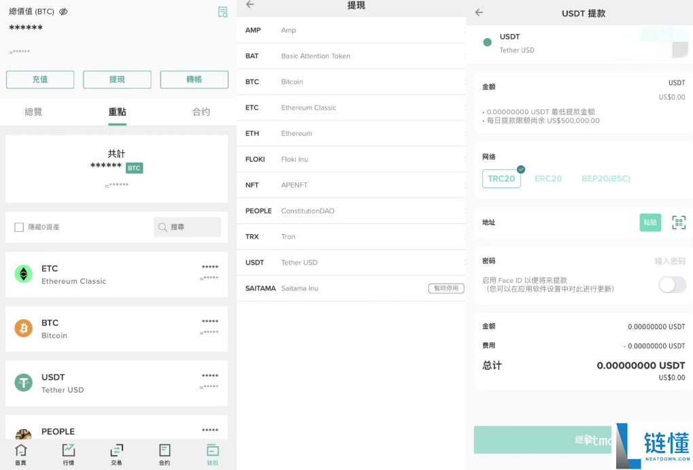693x470 pixels.
Task: Open the BTC Bitcoin asset text
Action: pos(54,329)
